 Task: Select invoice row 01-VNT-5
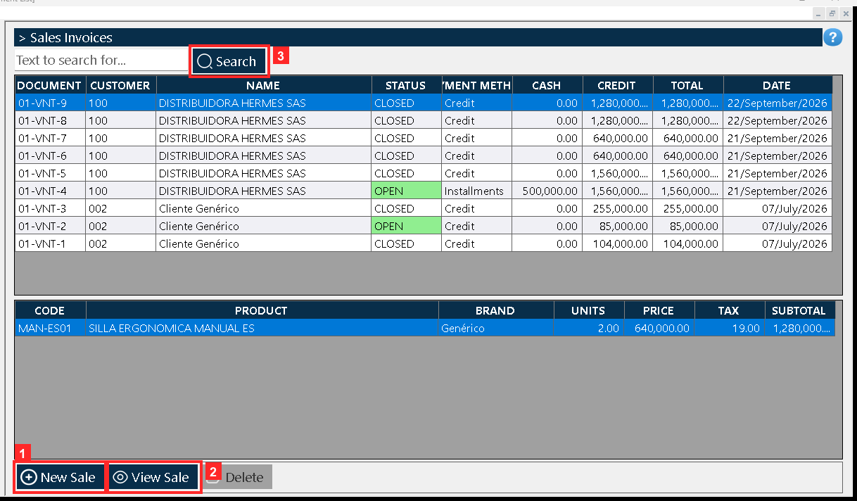tap(423, 173)
